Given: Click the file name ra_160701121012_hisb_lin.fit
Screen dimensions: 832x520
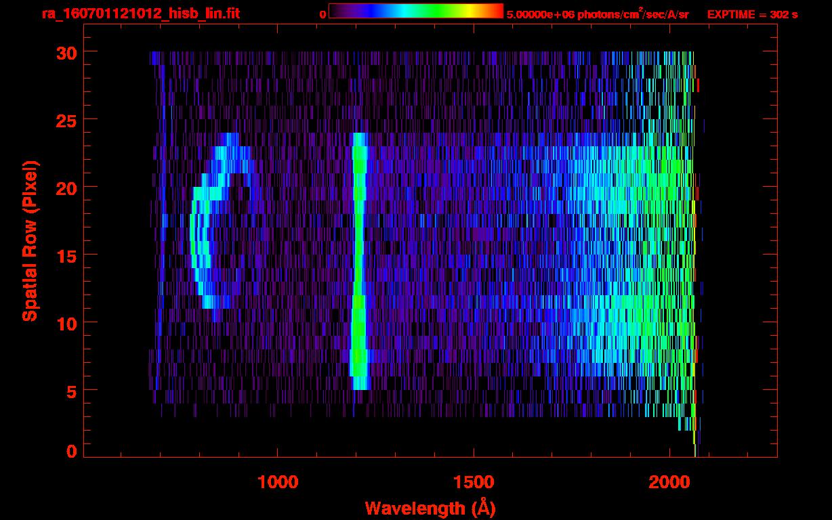Looking at the screenshot, I should [x=140, y=14].
